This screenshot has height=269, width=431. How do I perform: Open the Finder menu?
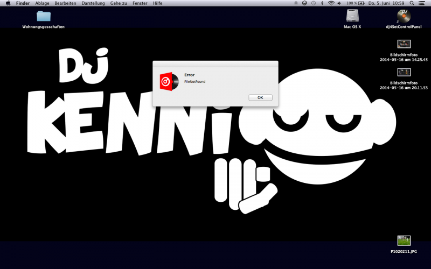click(x=23, y=3)
